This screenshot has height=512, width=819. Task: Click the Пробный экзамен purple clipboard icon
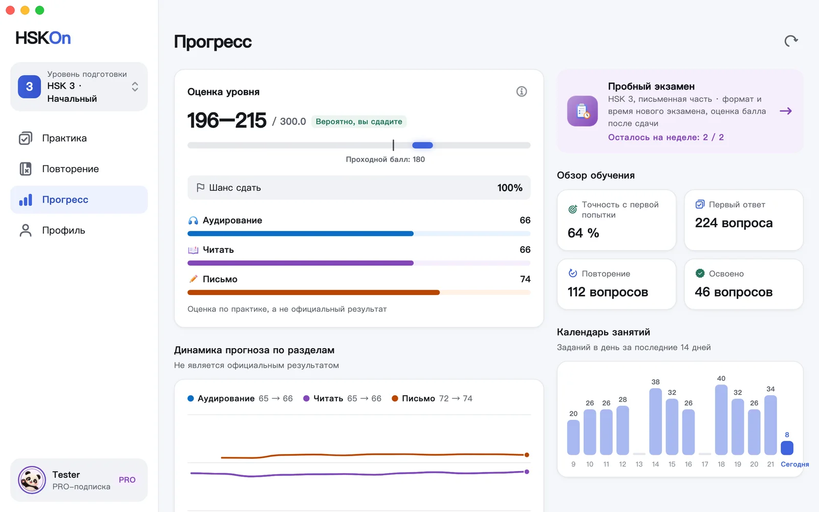point(583,111)
